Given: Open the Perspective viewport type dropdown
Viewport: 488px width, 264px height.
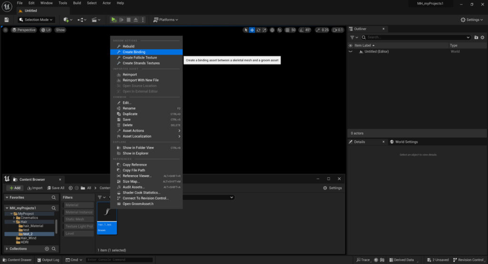Looking at the screenshot, I should pyautogui.click(x=24, y=30).
